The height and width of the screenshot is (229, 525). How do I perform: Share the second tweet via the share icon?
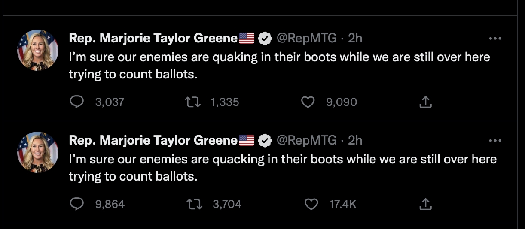point(425,204)
